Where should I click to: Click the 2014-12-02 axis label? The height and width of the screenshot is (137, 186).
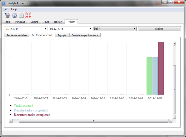41,98
